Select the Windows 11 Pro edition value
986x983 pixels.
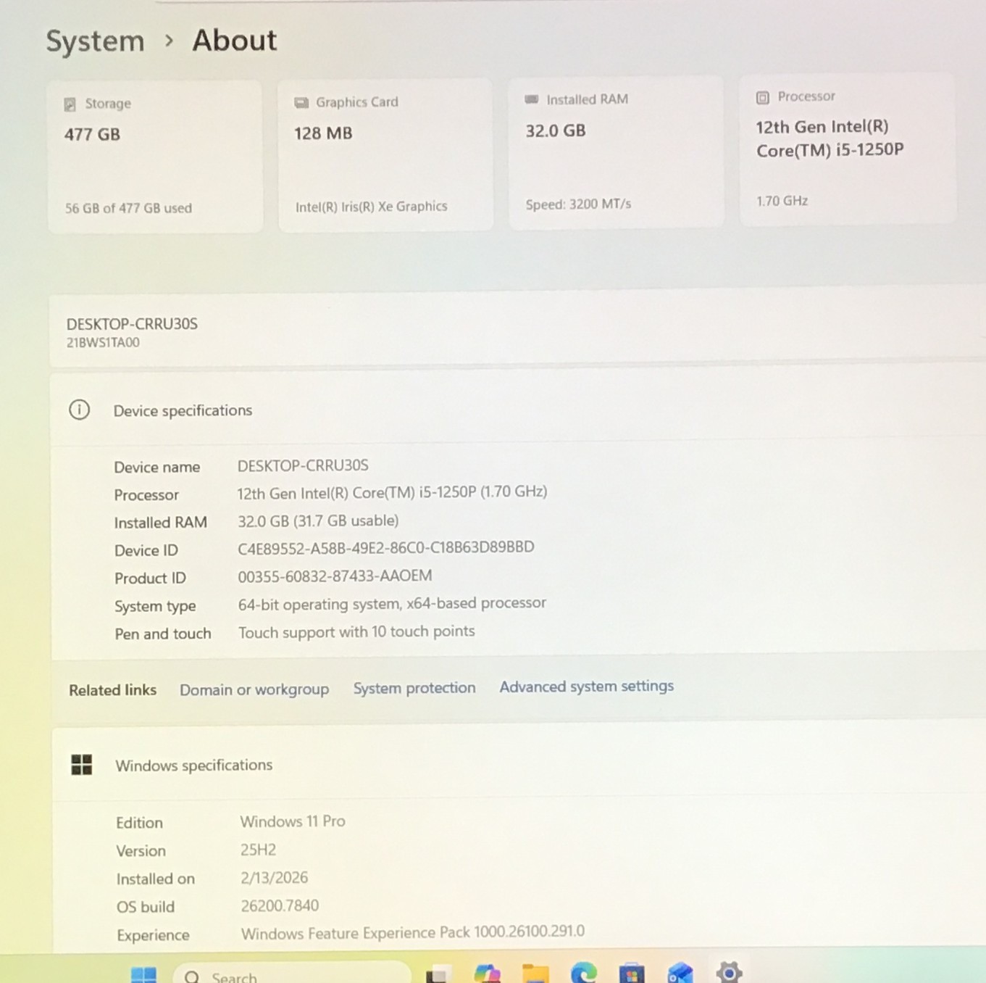293,821
